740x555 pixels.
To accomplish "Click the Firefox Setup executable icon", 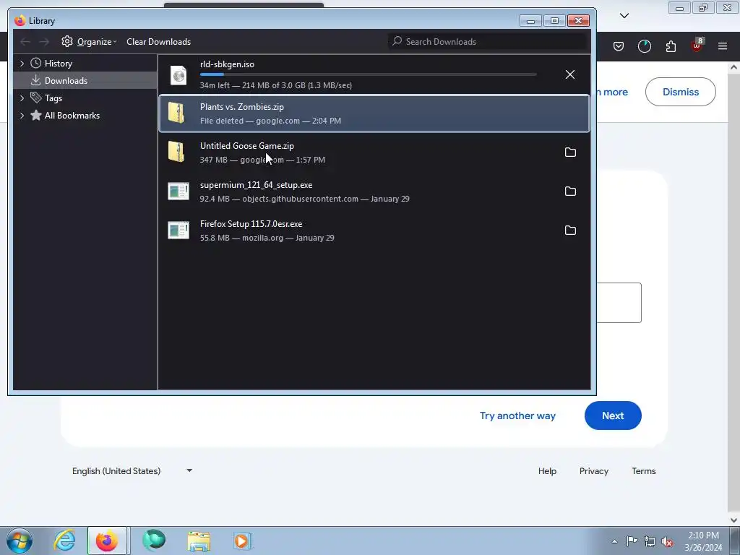I will 178,231.
